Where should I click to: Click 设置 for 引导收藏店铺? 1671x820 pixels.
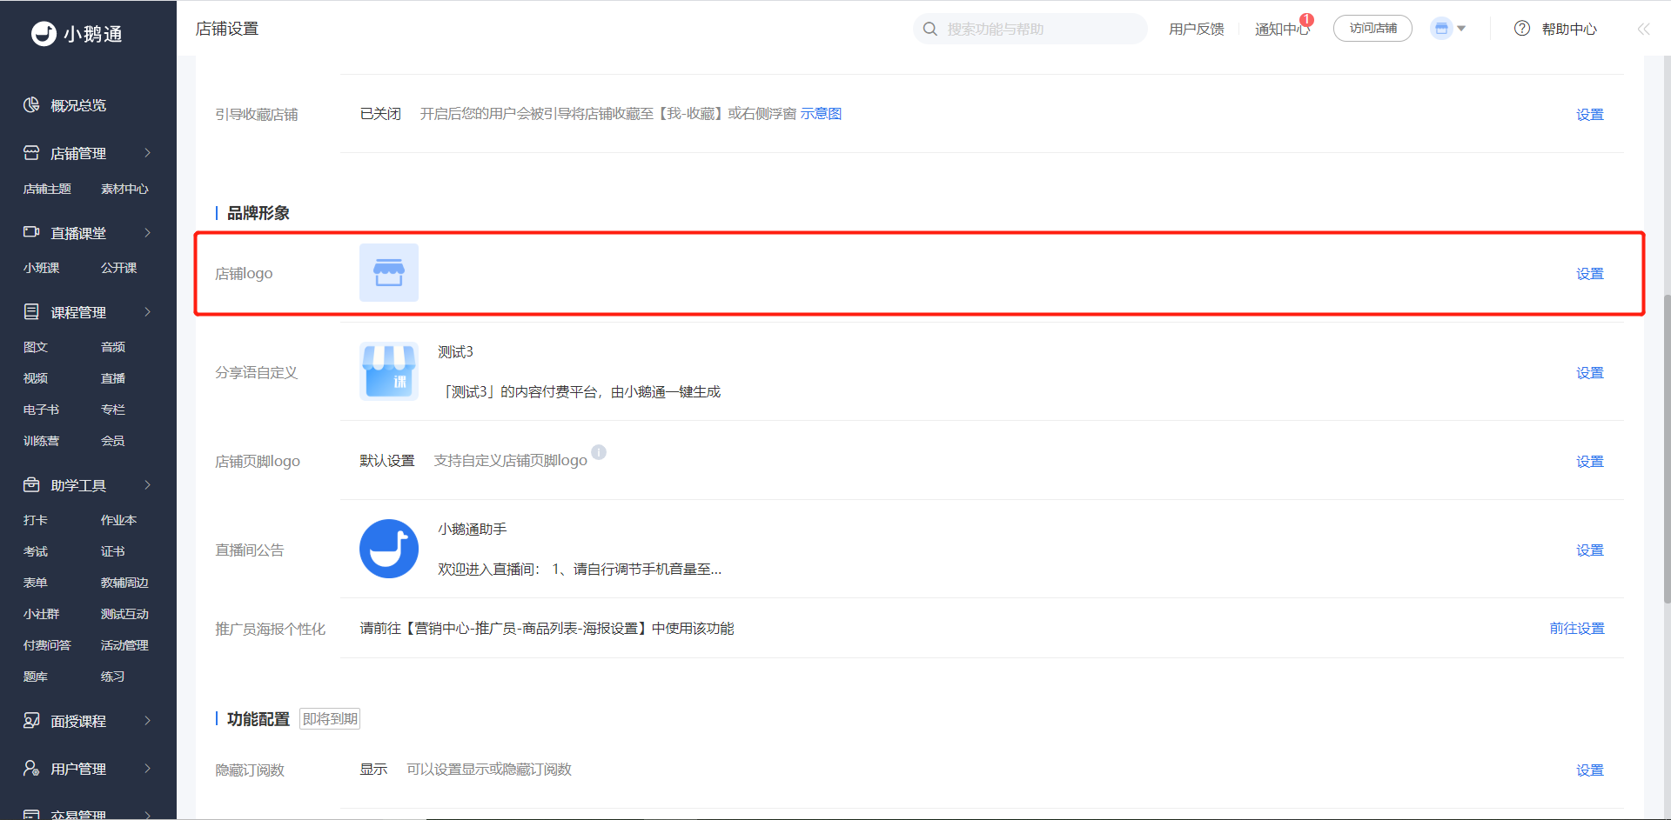(1589, 115)
